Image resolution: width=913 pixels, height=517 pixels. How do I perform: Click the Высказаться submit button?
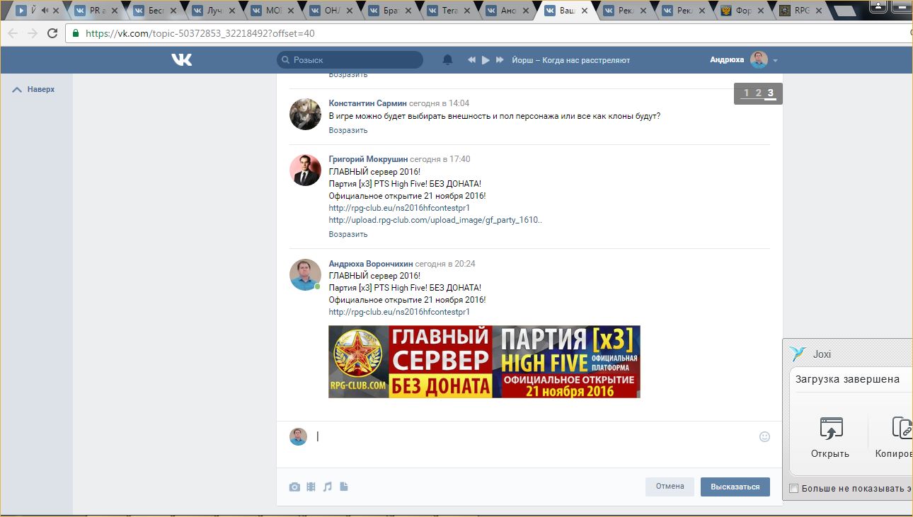[735, 487]
